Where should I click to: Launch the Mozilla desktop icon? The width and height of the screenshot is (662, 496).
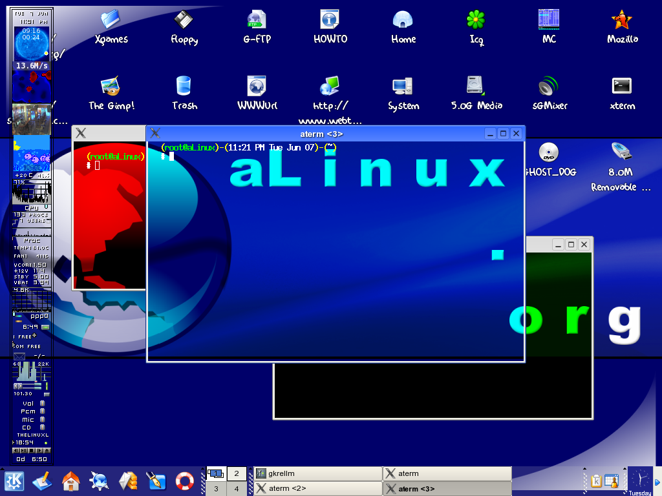click(x=622, y=20)
